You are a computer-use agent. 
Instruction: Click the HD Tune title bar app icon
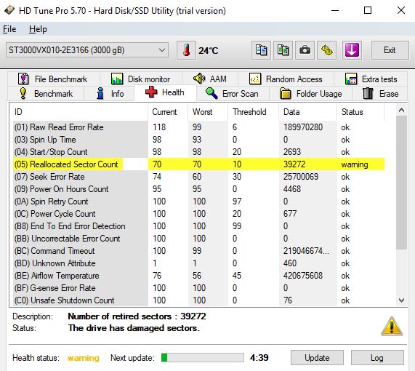pyautogui.click(x=9, y=11)
